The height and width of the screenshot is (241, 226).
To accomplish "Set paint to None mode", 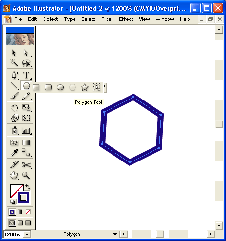I will coord(28,212).
